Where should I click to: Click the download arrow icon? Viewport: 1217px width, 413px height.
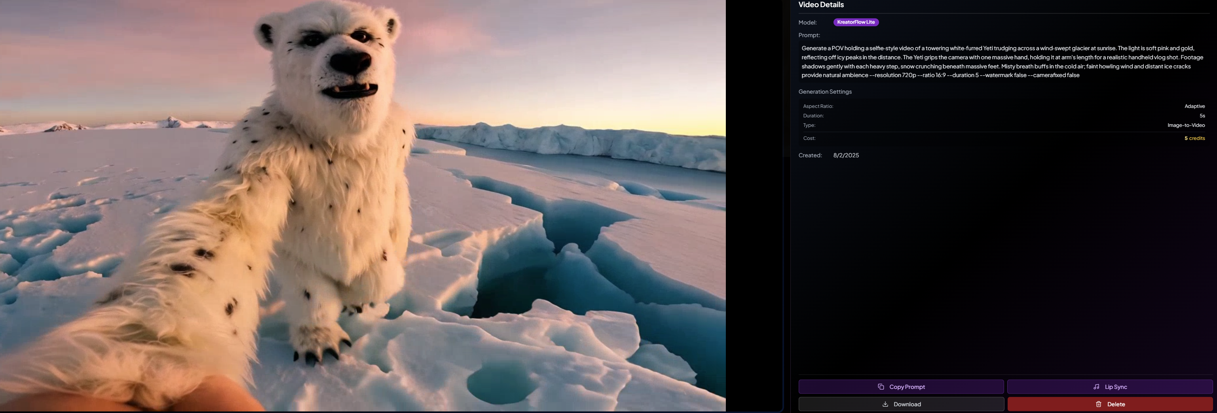pyautogui.click(x=885, y=404)
